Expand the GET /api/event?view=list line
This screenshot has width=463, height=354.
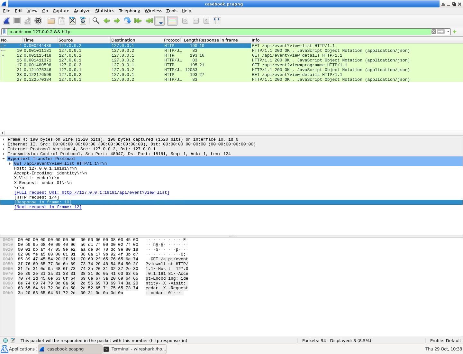[10, 163]
